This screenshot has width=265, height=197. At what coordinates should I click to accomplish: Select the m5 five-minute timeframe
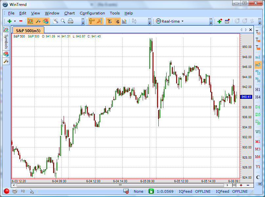pyautogui.click(x=258, y=65)
